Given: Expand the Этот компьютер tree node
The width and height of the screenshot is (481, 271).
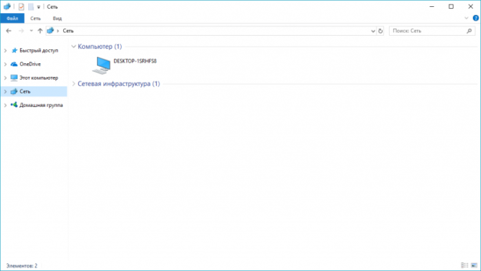Looking at the screenshot, I should tap(5, 78).
